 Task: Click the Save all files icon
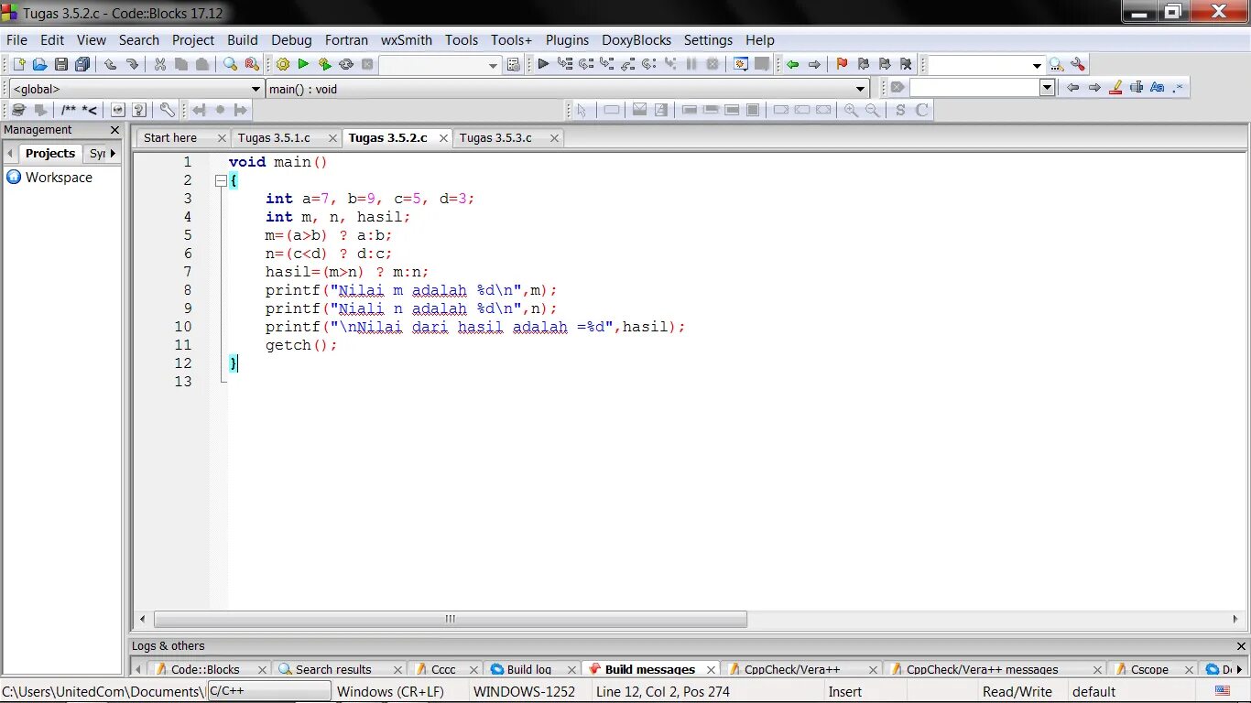coord(82,64)
